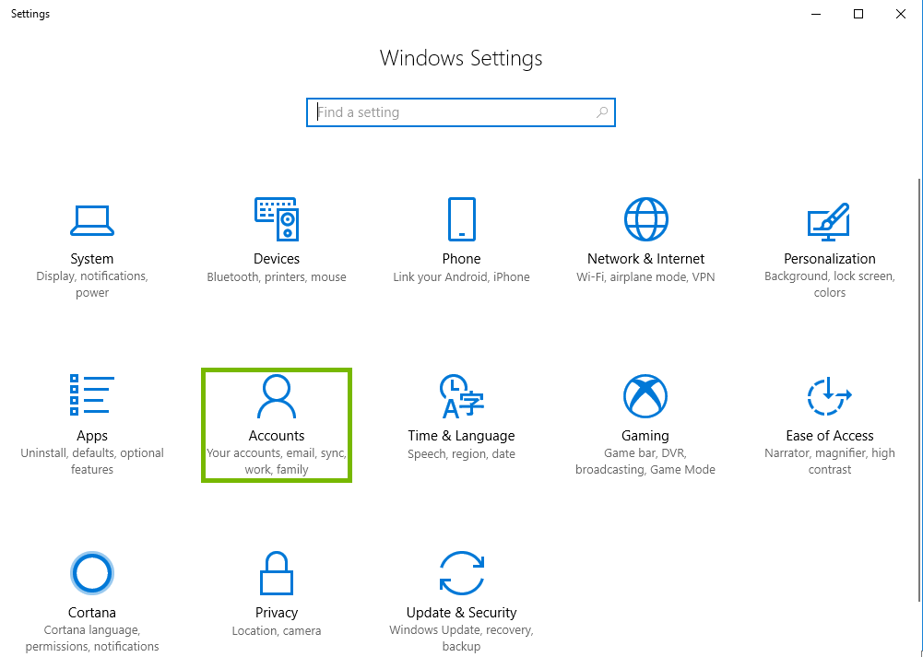
Task: Minimize the Settings window
Action: pyautogui.click(x=815, y=14)
